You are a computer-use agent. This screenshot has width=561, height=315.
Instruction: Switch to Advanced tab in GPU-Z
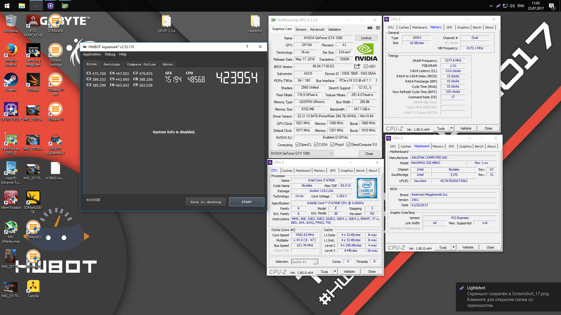(x=317, y=29)
